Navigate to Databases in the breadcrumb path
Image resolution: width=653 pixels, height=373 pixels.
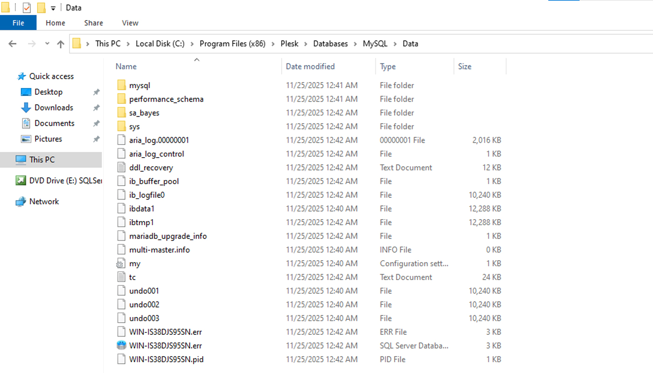(330, 44)
